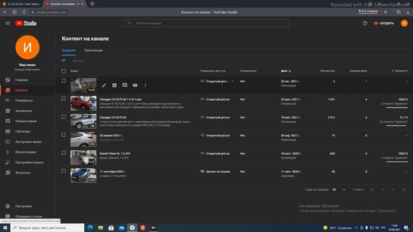This screenshot has width=413, height=232.
Task: Open the Suzuki Vitara GL 1.6 AT6 title
Action: pos(115,153)
